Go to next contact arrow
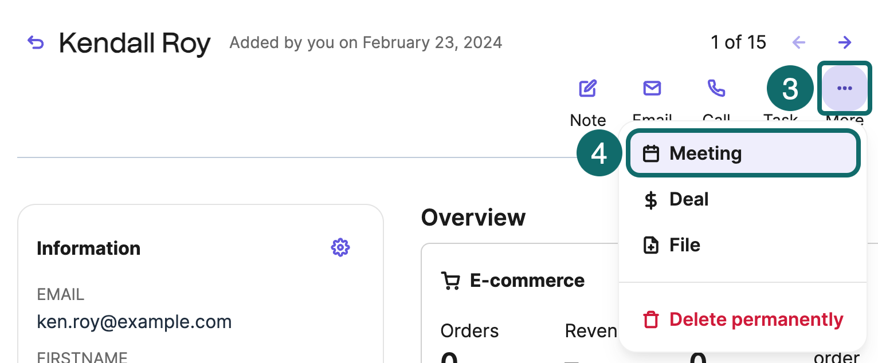Screen dimensions: 878x363 click(844, 42)
